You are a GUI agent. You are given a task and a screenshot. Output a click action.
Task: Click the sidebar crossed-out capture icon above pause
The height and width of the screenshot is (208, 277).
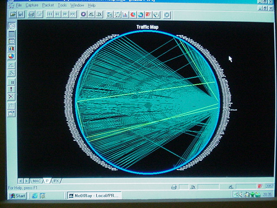pyautogui.click(x=12, y=73)
